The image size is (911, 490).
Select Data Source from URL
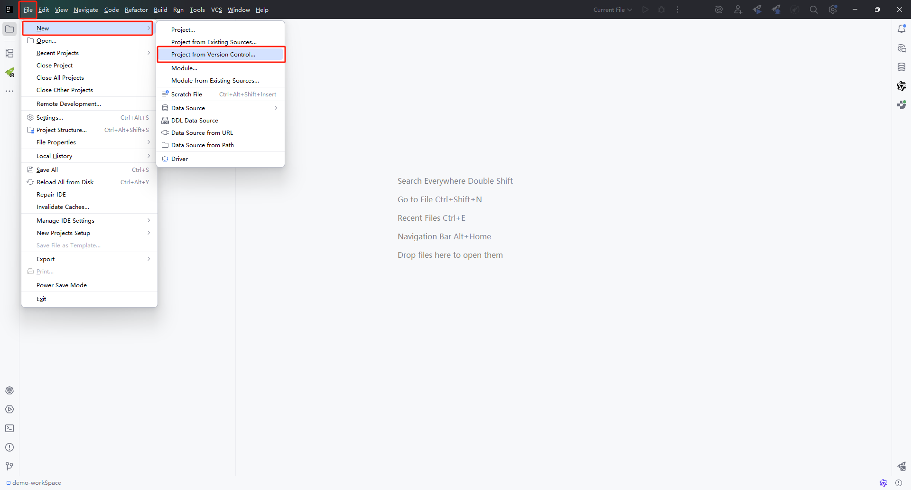221,133
